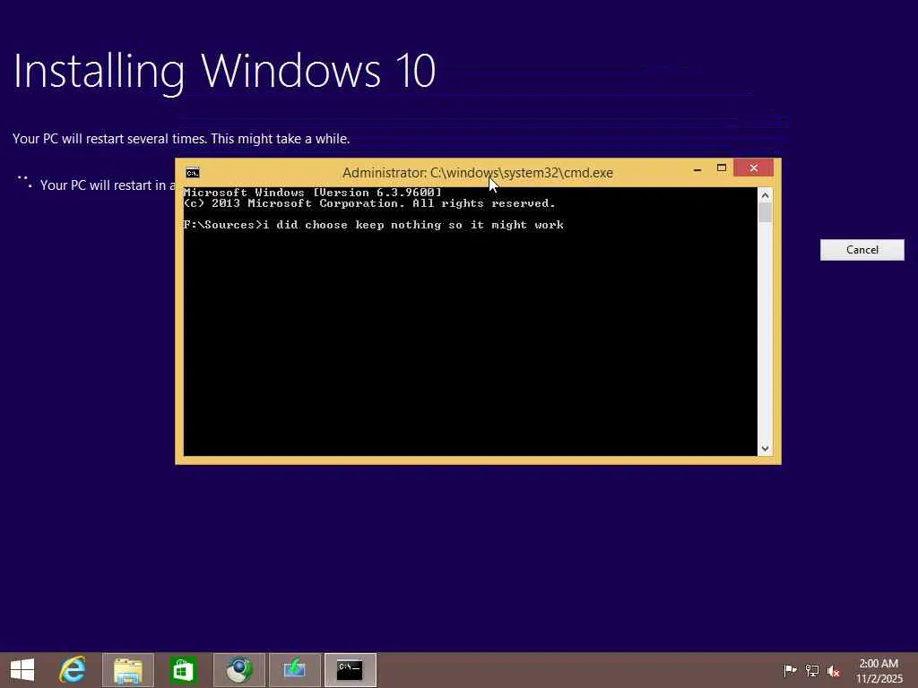Click the cmd scrollbar up arrow
Viewport: 918px width, 688px height.
coord(766,195)
